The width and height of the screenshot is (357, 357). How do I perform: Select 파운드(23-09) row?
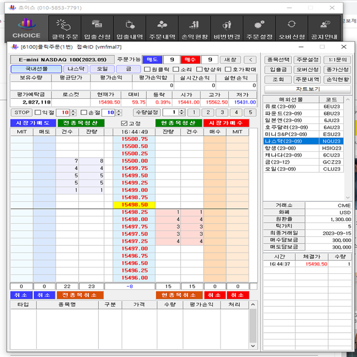pyautogui.click(x=303, y=114)
